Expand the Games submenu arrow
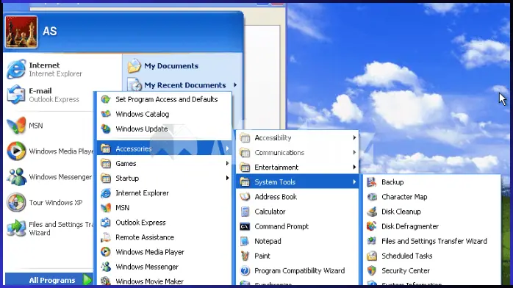The image size is (513, 288). point(227,163)
